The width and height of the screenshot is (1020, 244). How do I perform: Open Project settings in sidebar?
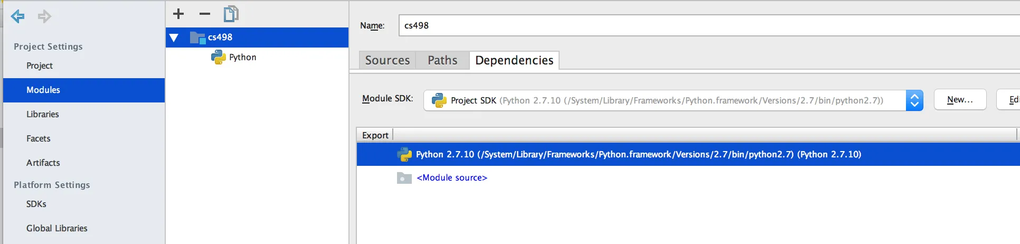coord(40,65)
